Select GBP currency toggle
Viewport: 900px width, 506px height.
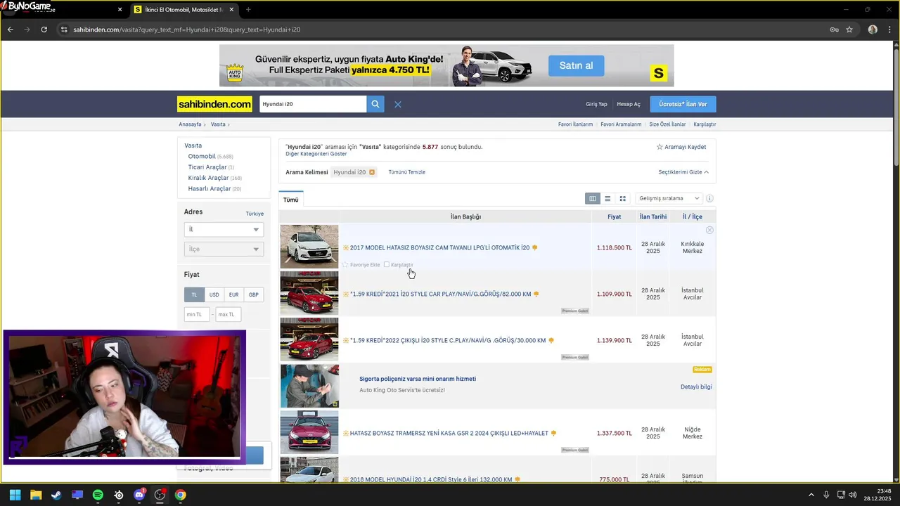point(253,294)
